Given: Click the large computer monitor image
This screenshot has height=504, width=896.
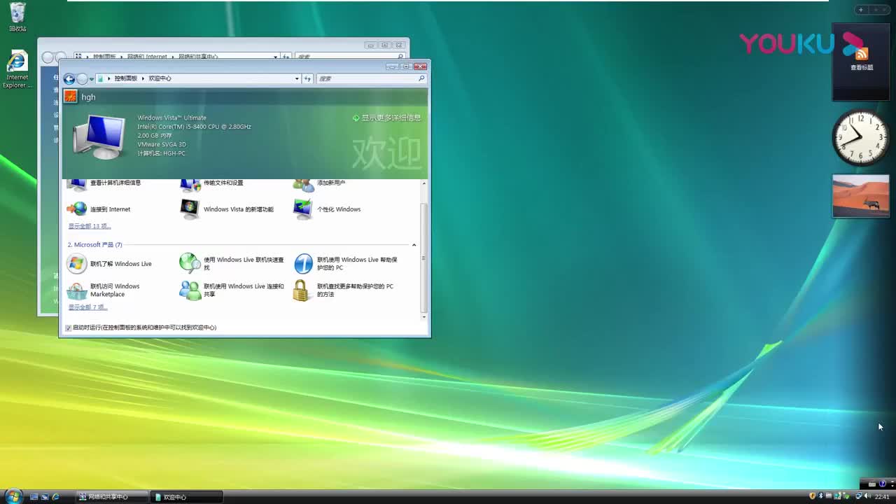Looking at the screenshot, I should pyautogui.click(x=100, y=136).
